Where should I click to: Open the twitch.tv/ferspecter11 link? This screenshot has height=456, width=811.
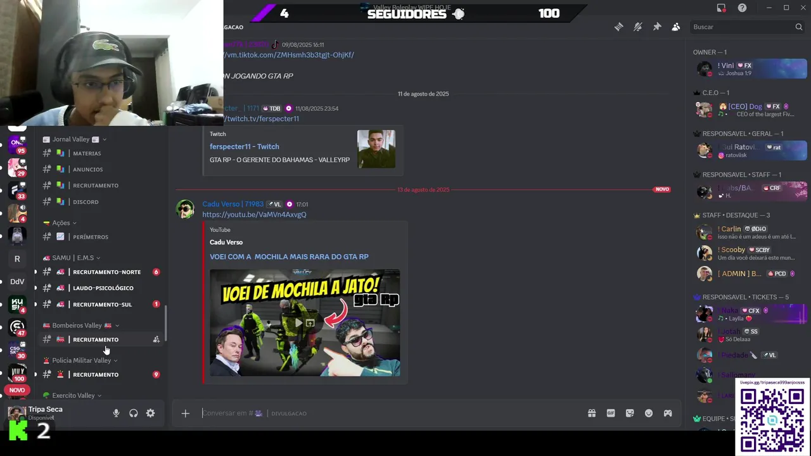pyautogui.click(x=261, y=118)
